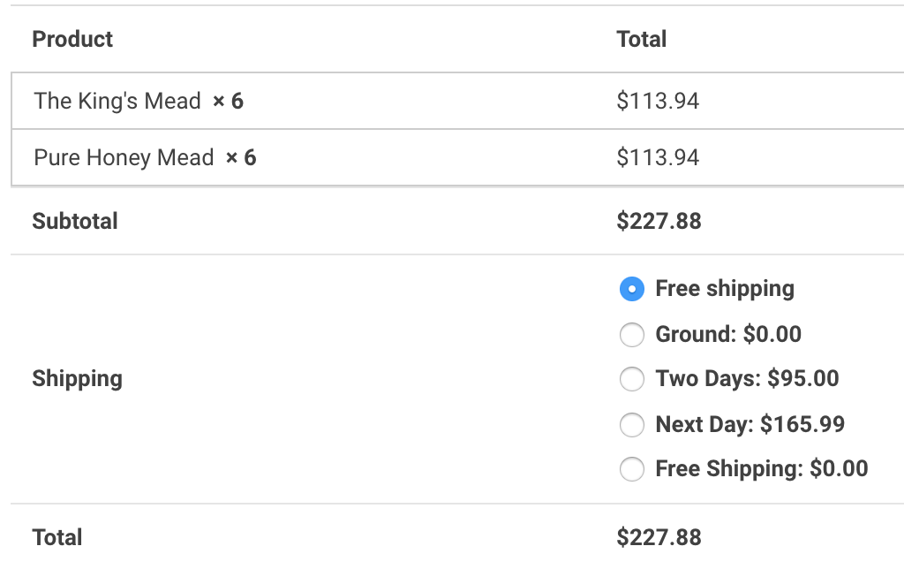Screen dimensions: 904x569
Task: Click the "Ground: $0.00" label text
Action: (728, 335)
